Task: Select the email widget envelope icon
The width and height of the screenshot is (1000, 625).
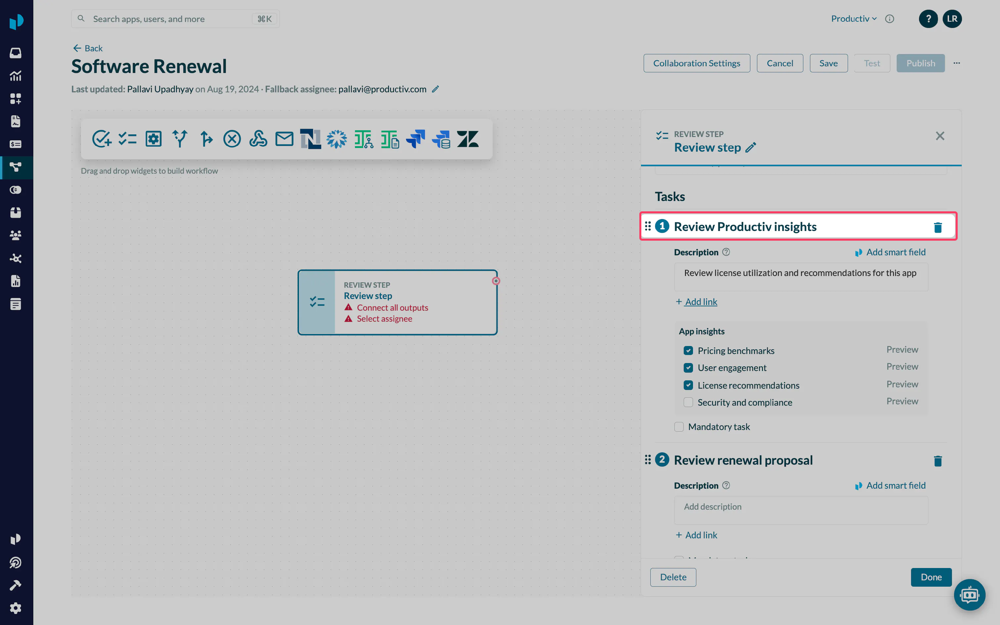Action: point(284,139)
